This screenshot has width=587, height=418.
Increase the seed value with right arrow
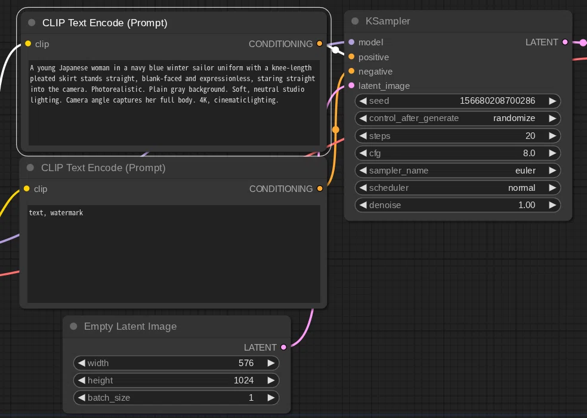point(552,101)
